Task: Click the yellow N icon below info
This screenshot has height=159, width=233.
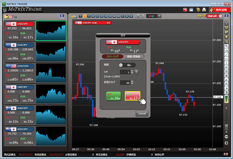Action: (226, 28)
